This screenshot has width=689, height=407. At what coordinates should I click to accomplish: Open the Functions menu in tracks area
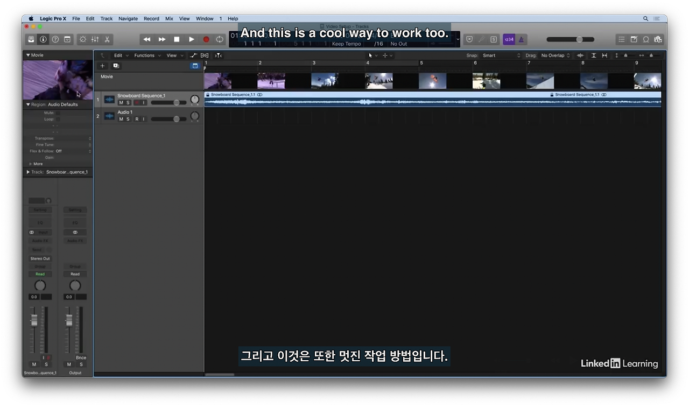(x=147, y=55)
